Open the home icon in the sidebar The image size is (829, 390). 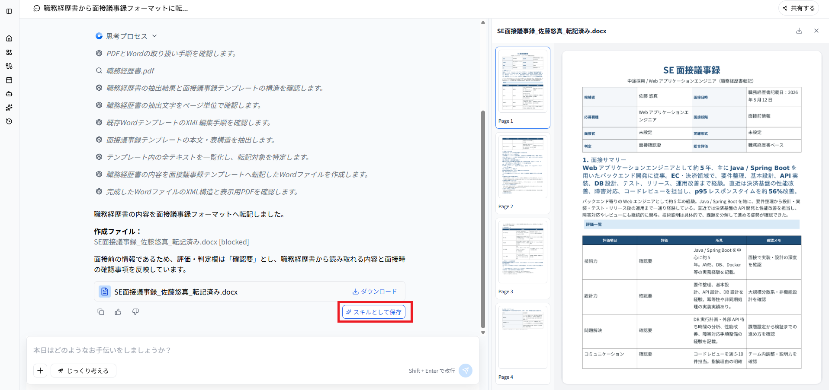(x=9, y=38)
